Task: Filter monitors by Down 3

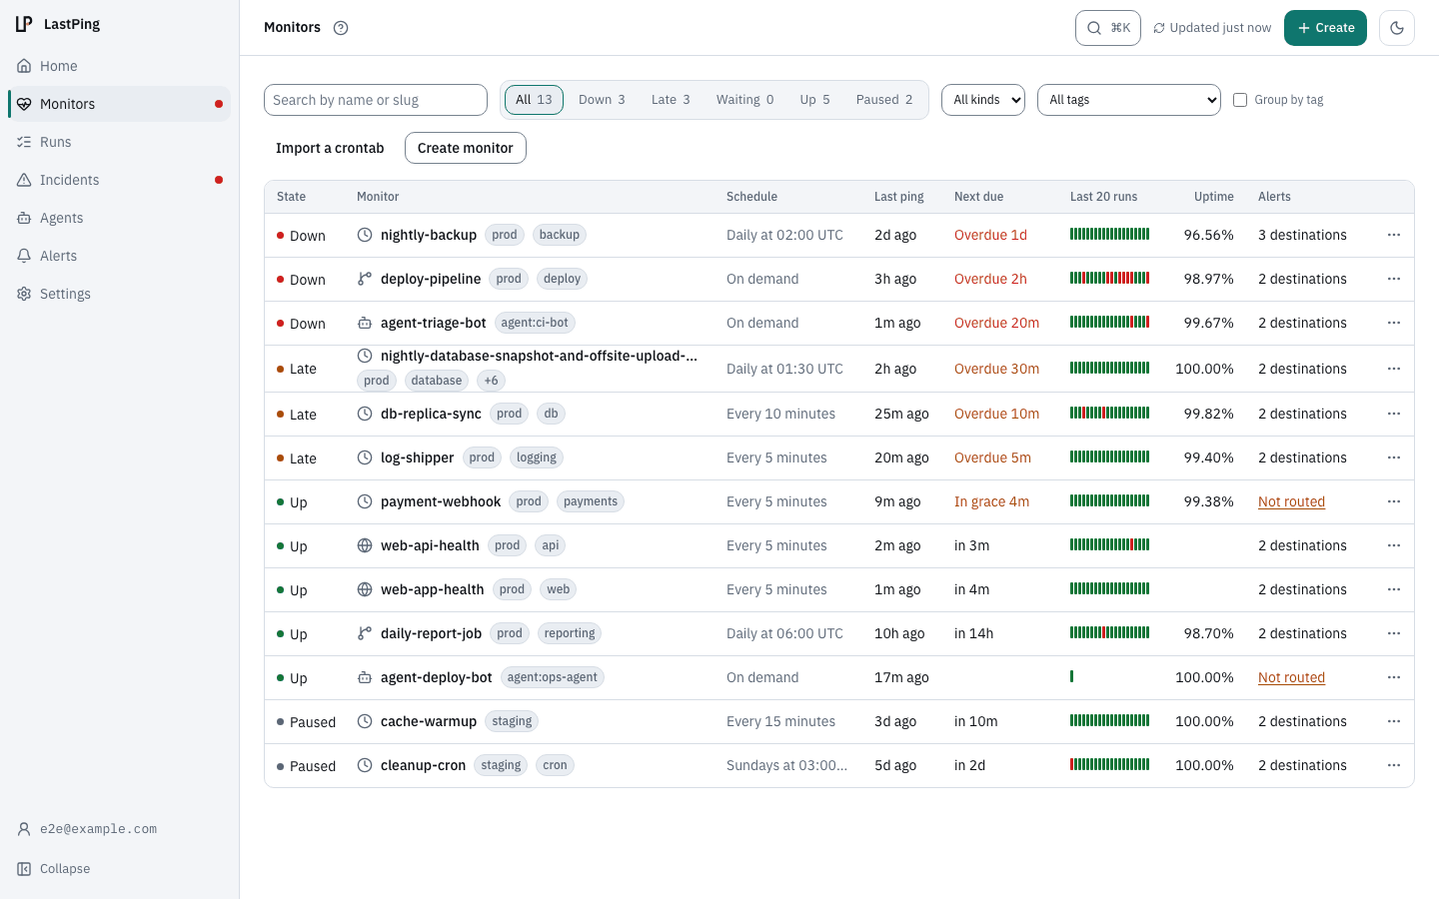Action: [602, 100]
